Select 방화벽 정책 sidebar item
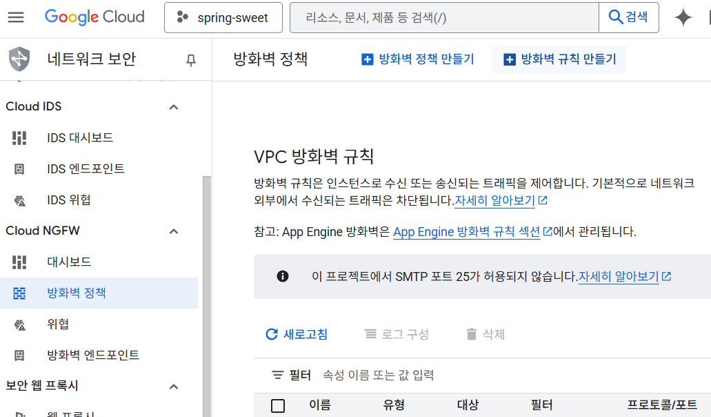 [99, 293]
